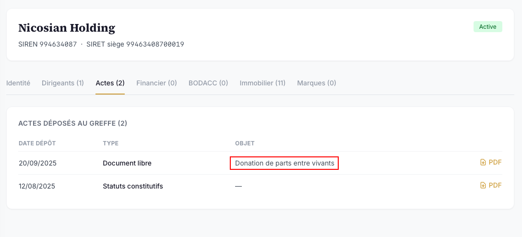Open the Marques (0) tab
This screenshot has height=237, width=522.
pyautogui.click(x=317, y=83)
